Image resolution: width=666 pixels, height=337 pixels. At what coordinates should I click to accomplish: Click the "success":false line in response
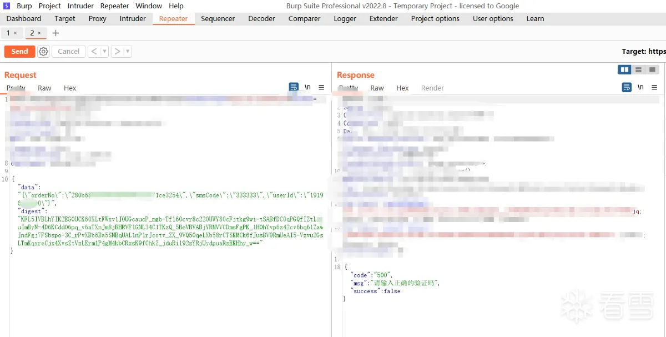[x=375, y=291]
